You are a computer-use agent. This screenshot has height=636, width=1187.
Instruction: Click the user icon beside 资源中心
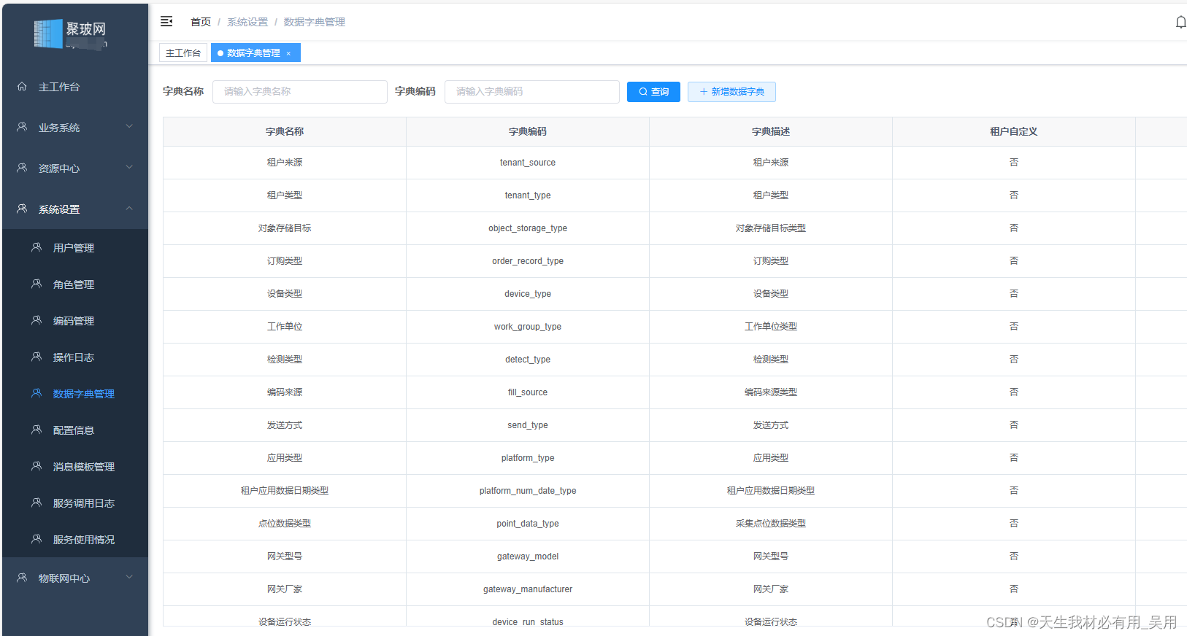[x=22, y=168]
